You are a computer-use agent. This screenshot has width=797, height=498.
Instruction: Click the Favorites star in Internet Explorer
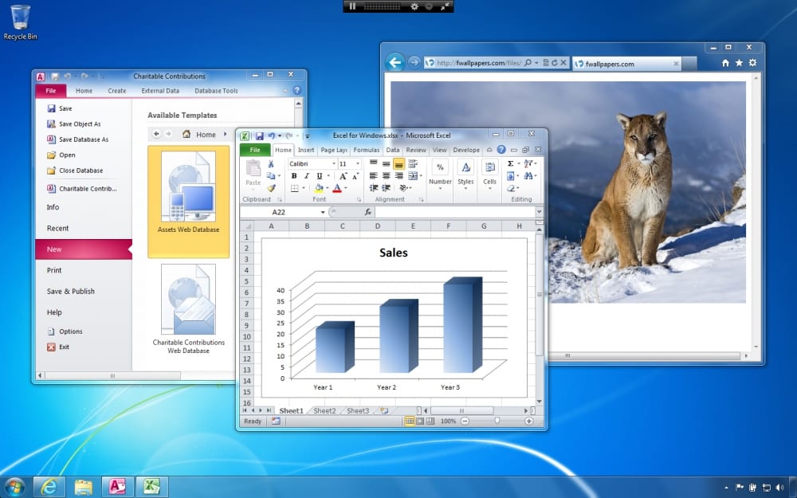739,62
